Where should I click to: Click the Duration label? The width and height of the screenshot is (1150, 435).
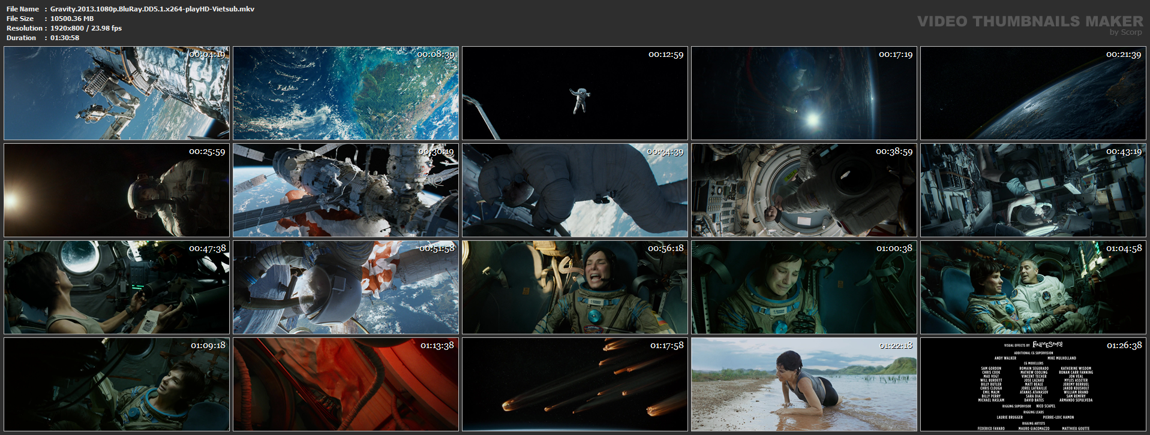[22, 38]
